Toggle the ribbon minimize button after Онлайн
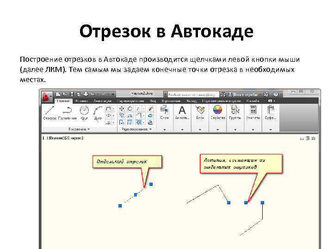This screenshot has height=249, width=333. [271, 101]
